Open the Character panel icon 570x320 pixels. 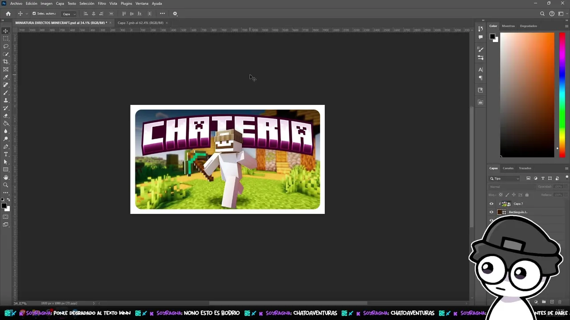[480, 70]
